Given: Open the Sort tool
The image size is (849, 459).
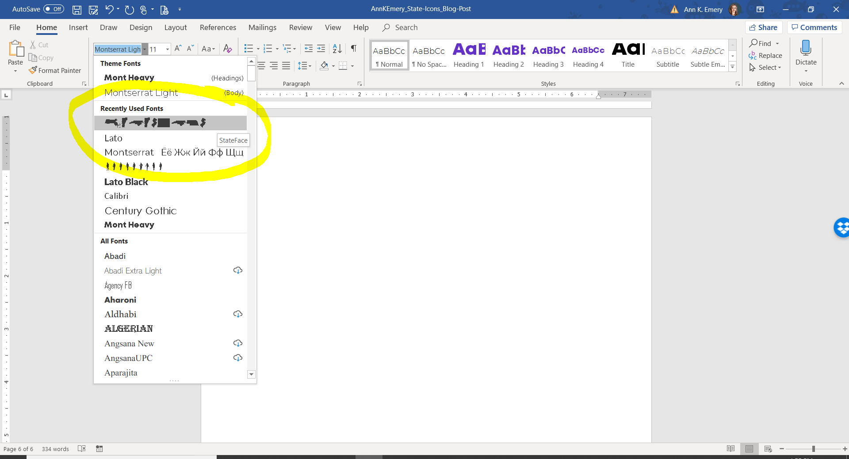Looking at the screenshot, I should [x=337, y=49].
